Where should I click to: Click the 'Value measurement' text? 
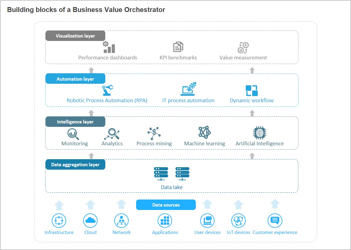243,58
